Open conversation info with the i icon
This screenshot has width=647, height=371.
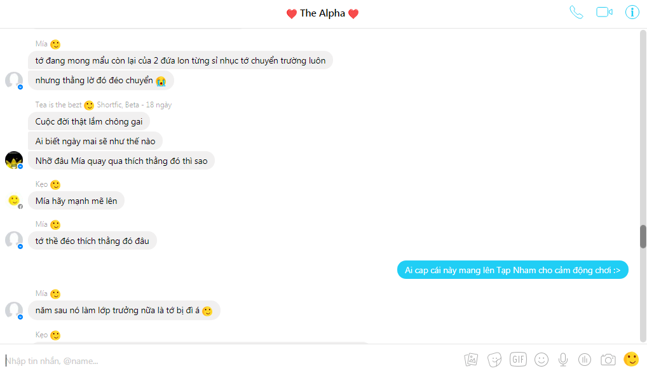(x=632, y=12)
